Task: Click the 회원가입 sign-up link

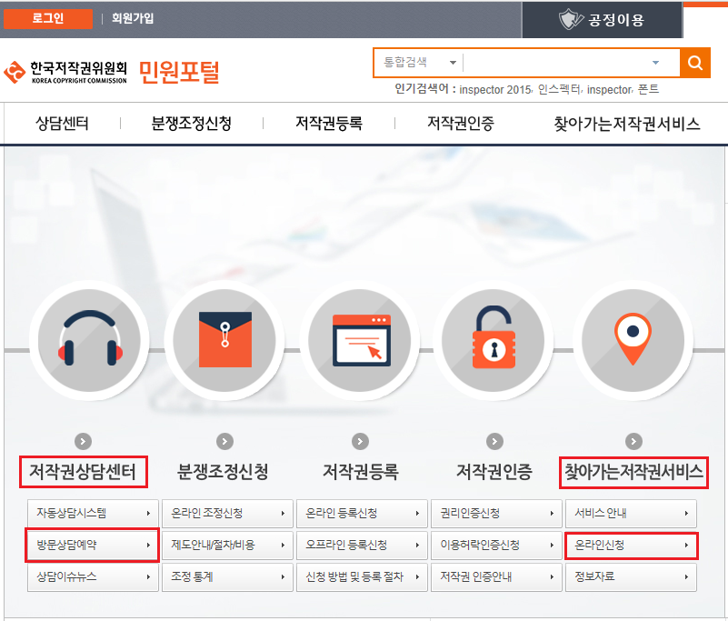Action: tap(133, 18)
